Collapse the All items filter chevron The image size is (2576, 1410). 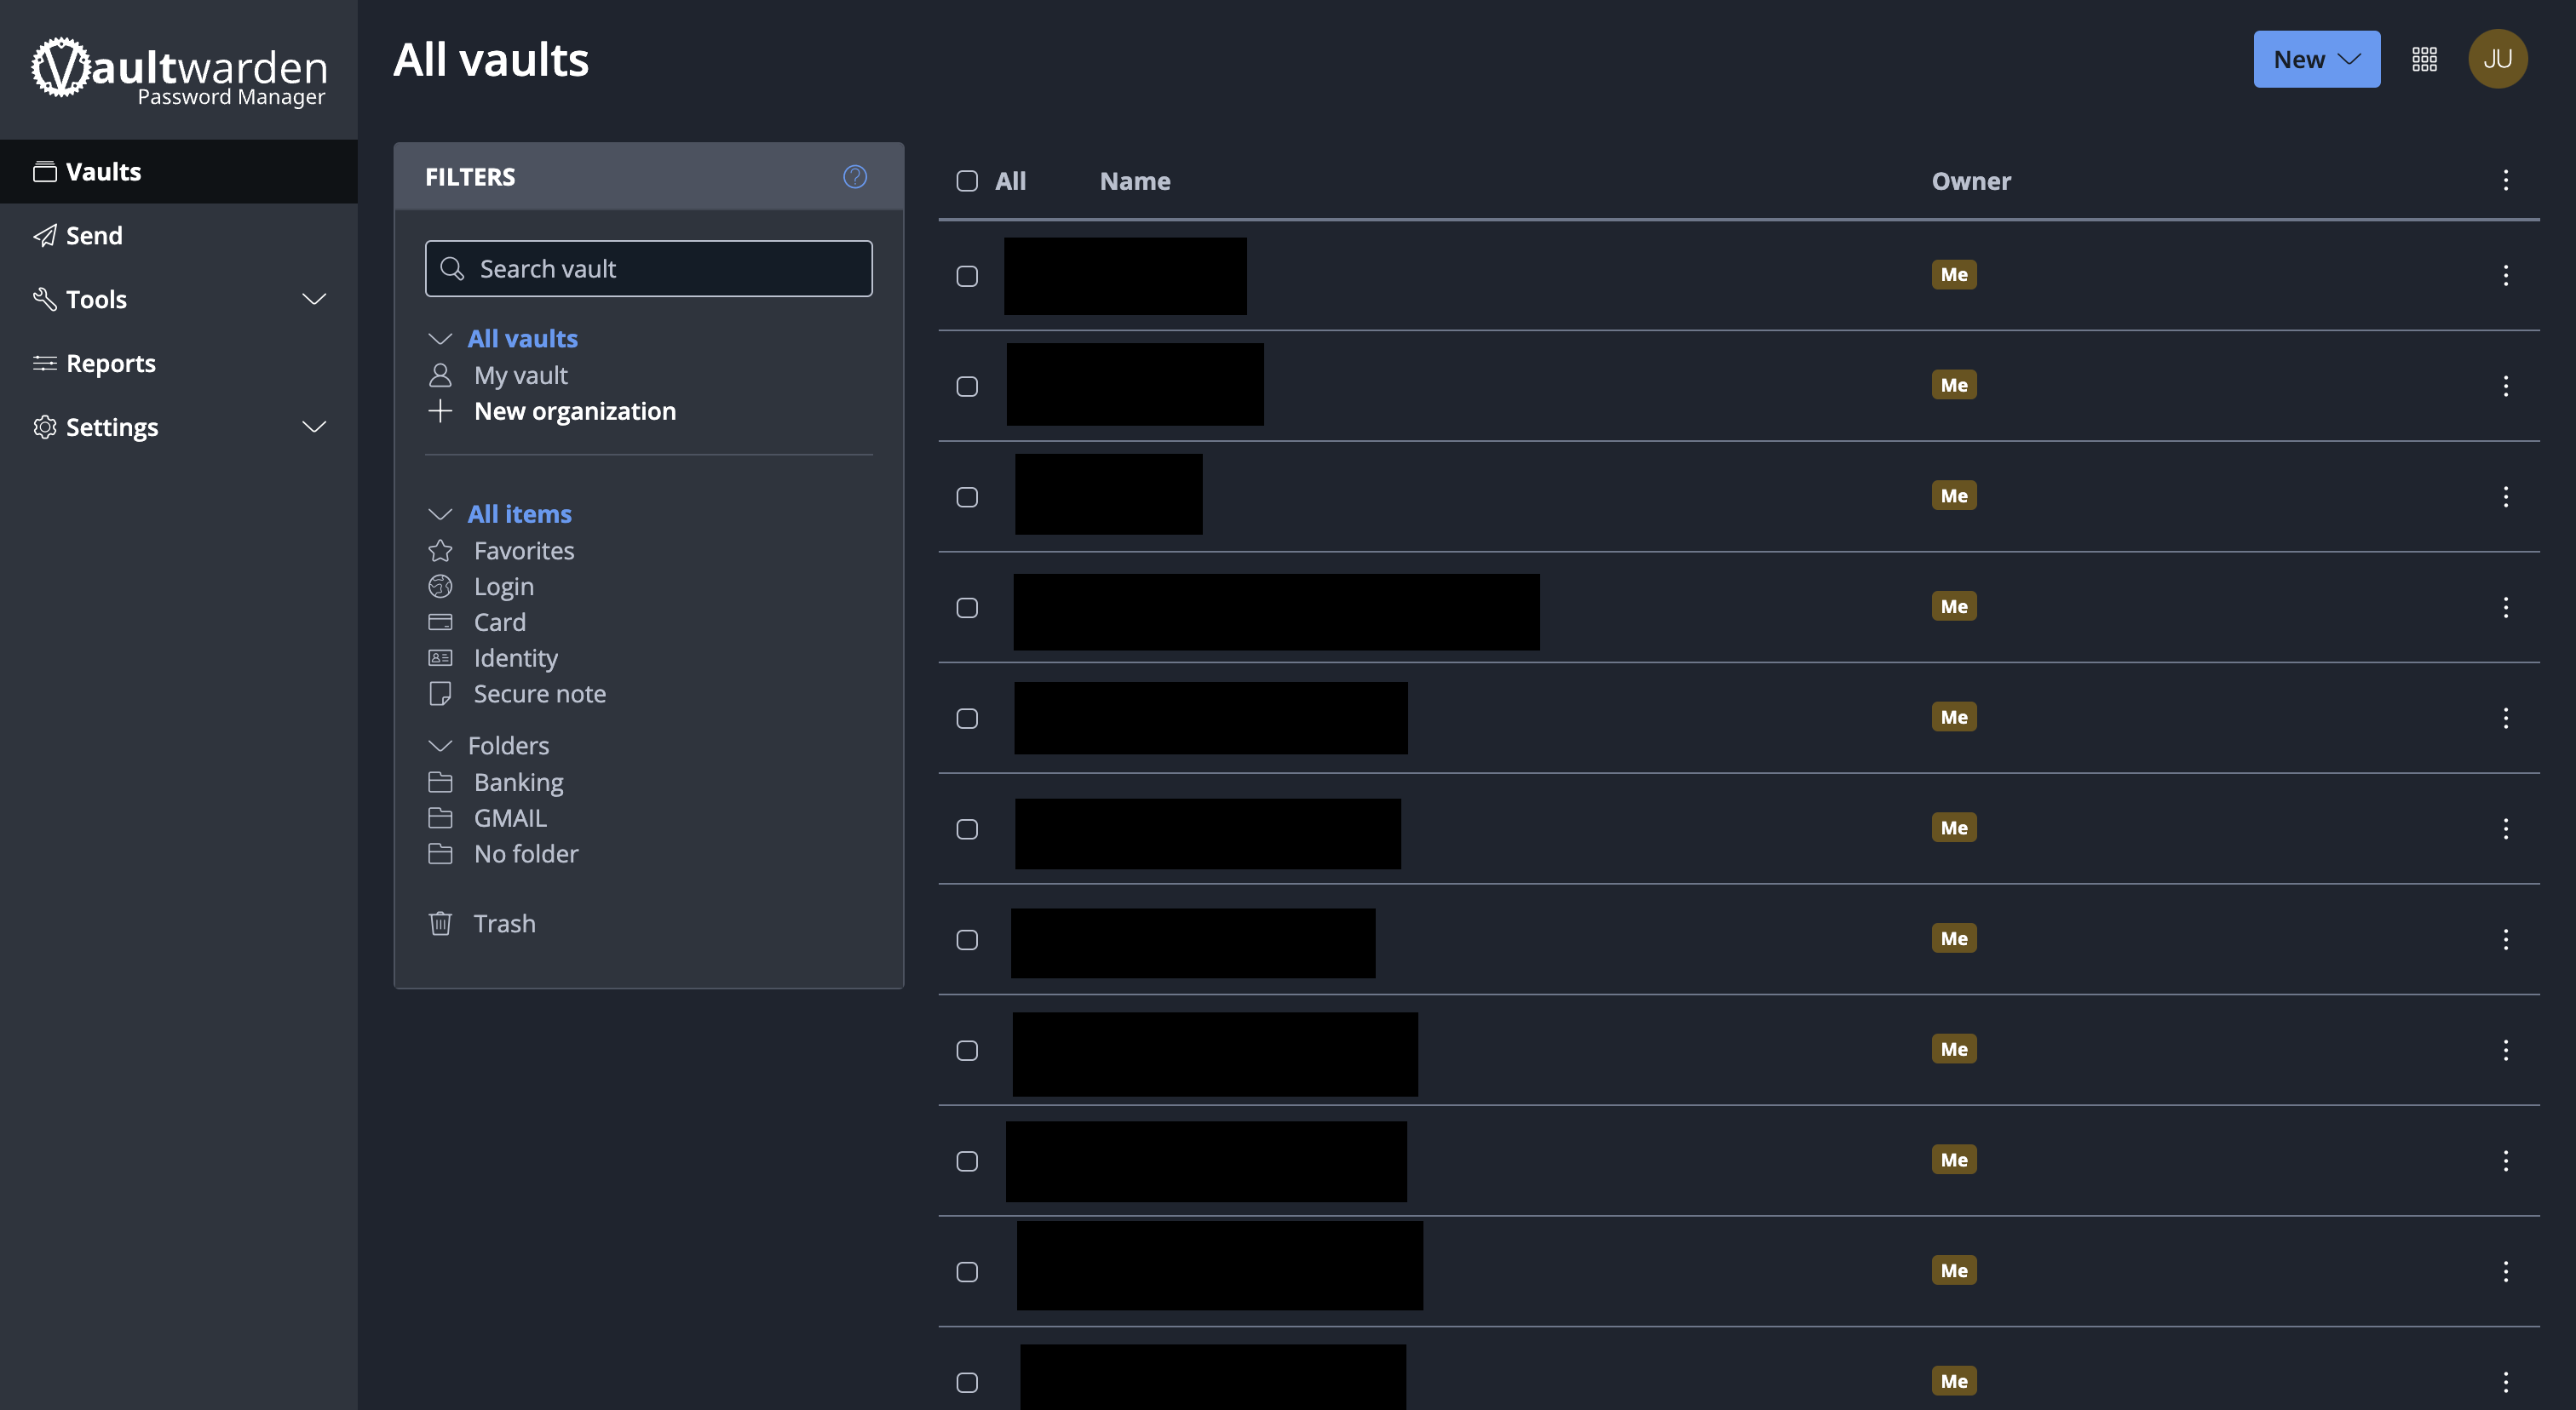440,513
